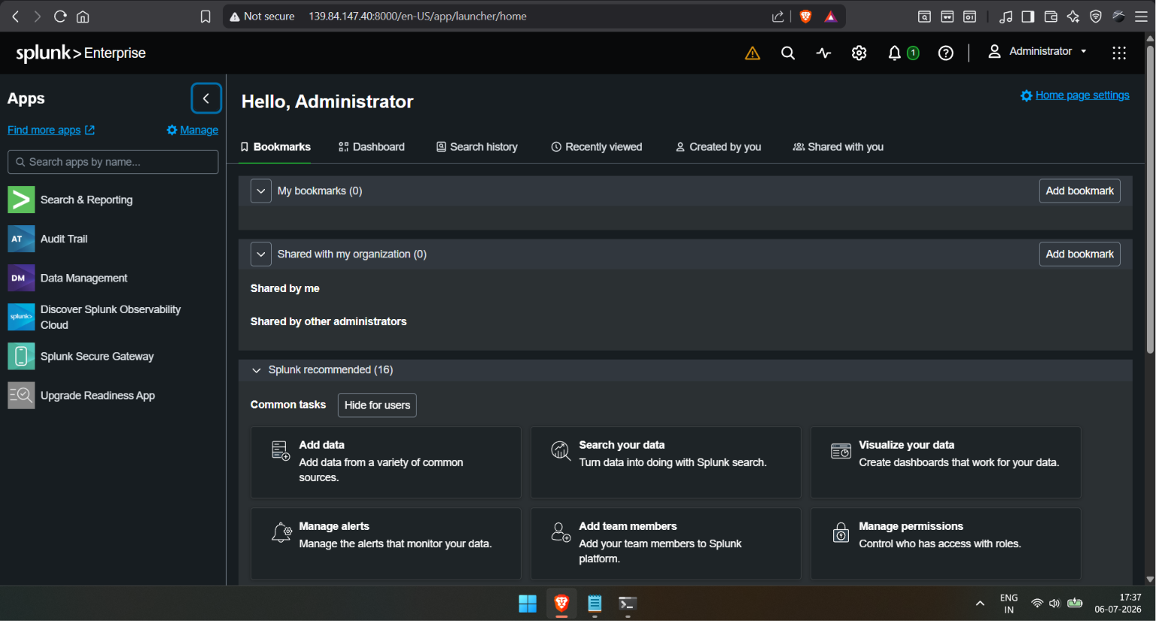The width and height of the screenshot is (1156, 621).
Task: Open the Audit Trail AT icon
Action: (21, 239)
